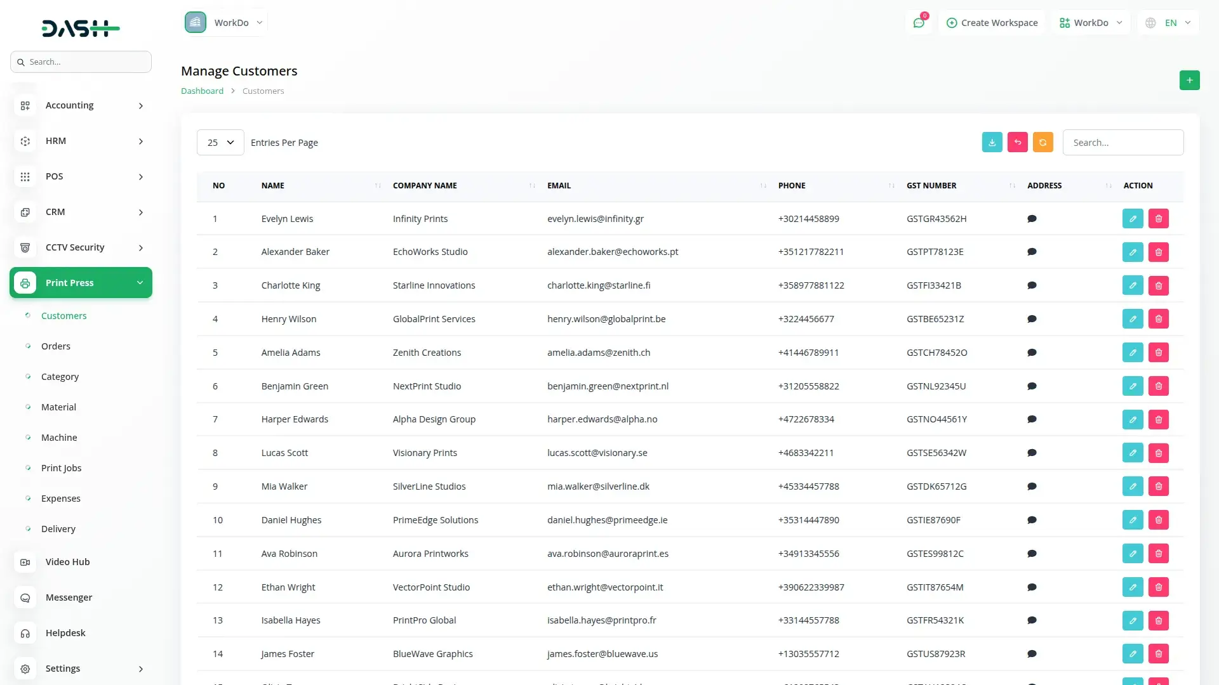Click Create Workspace button
The height and width of the screenshot is (685, 1219).
pos(992,23)
